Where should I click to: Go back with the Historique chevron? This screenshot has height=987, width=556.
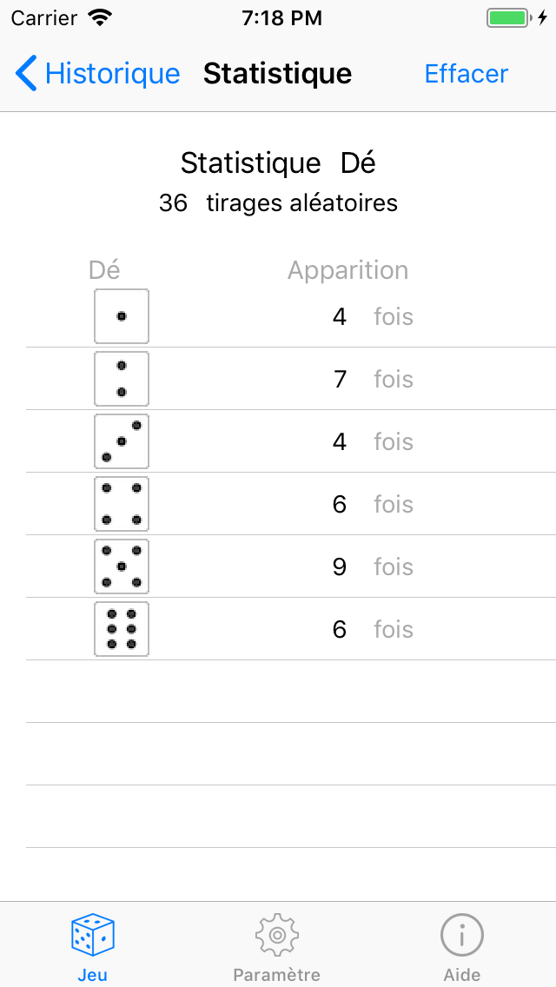point(27,74)
